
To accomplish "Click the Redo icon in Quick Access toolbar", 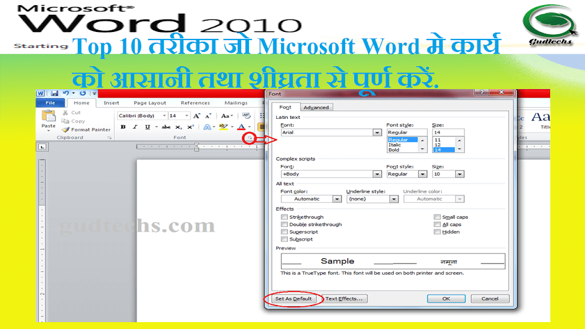I will [x=82, y=93].
